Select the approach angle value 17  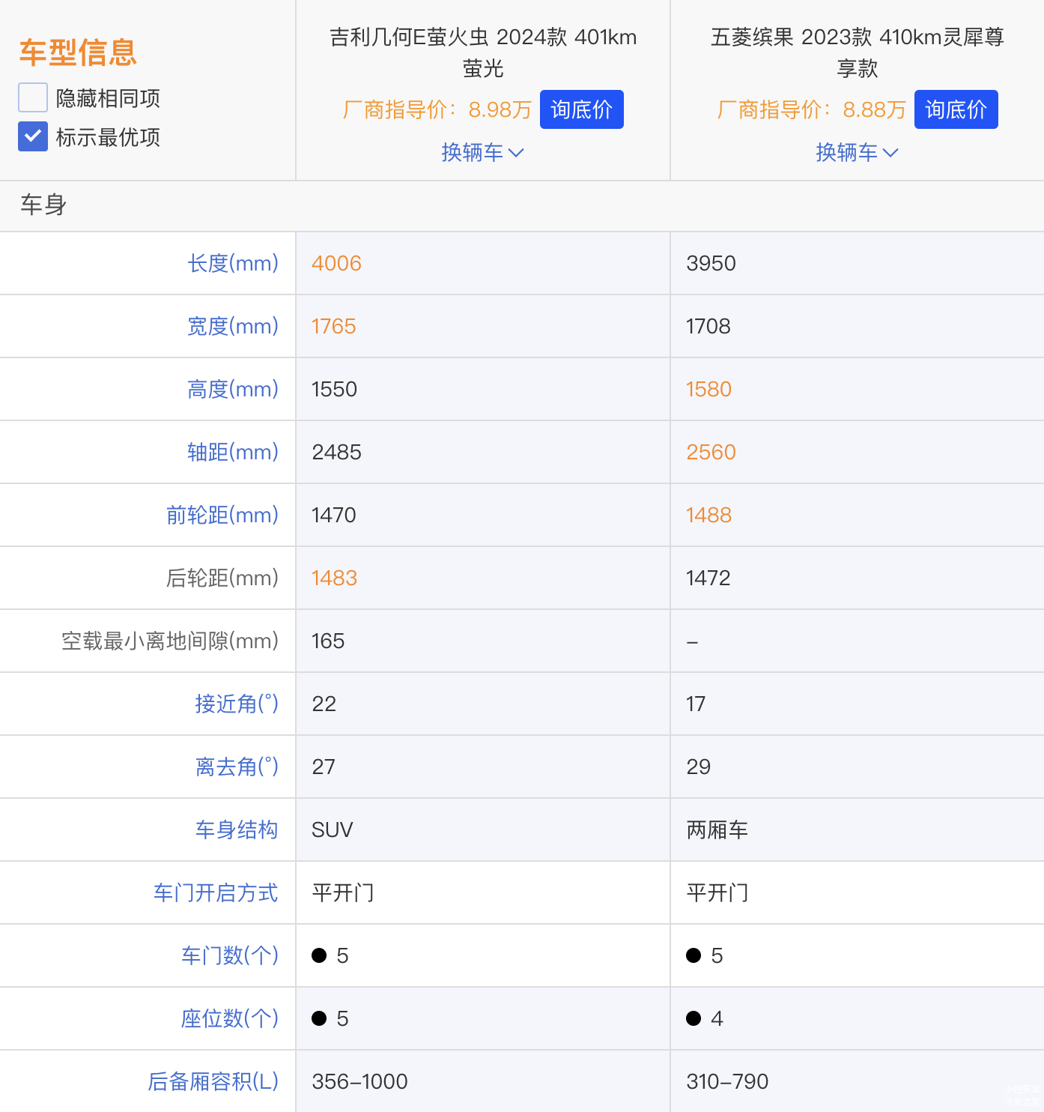point(696,704)
